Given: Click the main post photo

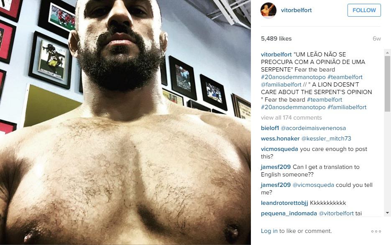Looking at the screenshot, I should 125,122.
